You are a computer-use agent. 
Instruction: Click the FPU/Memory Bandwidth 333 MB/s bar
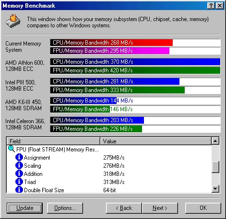coord(118,90)
